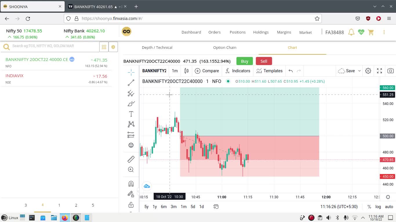Toggle percent scale on chart
This screenshot has width=396, height=222.
pyautogui.click(x=369, y=207)
